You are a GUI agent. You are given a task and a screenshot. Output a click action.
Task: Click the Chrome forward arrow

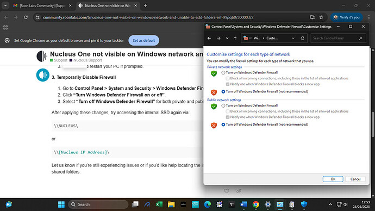click(x=16, y=17)
